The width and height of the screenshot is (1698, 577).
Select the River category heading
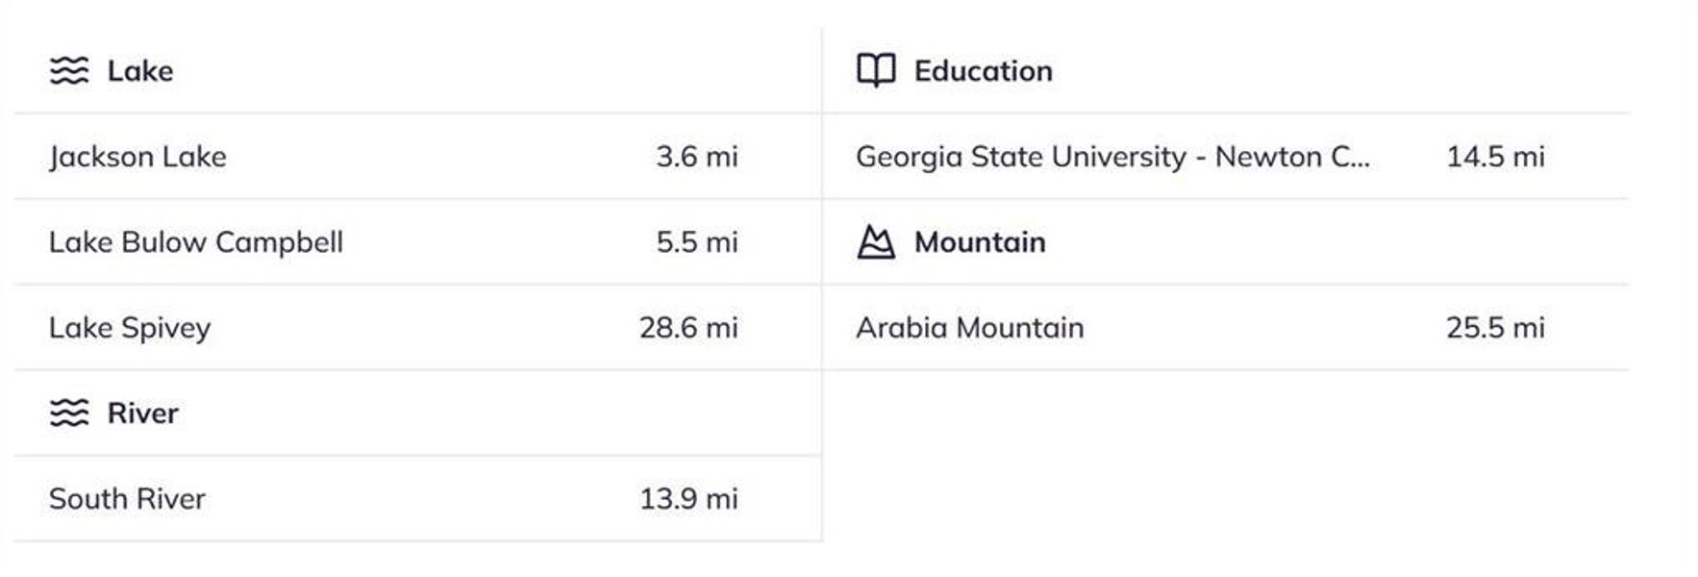pos(142,414)
